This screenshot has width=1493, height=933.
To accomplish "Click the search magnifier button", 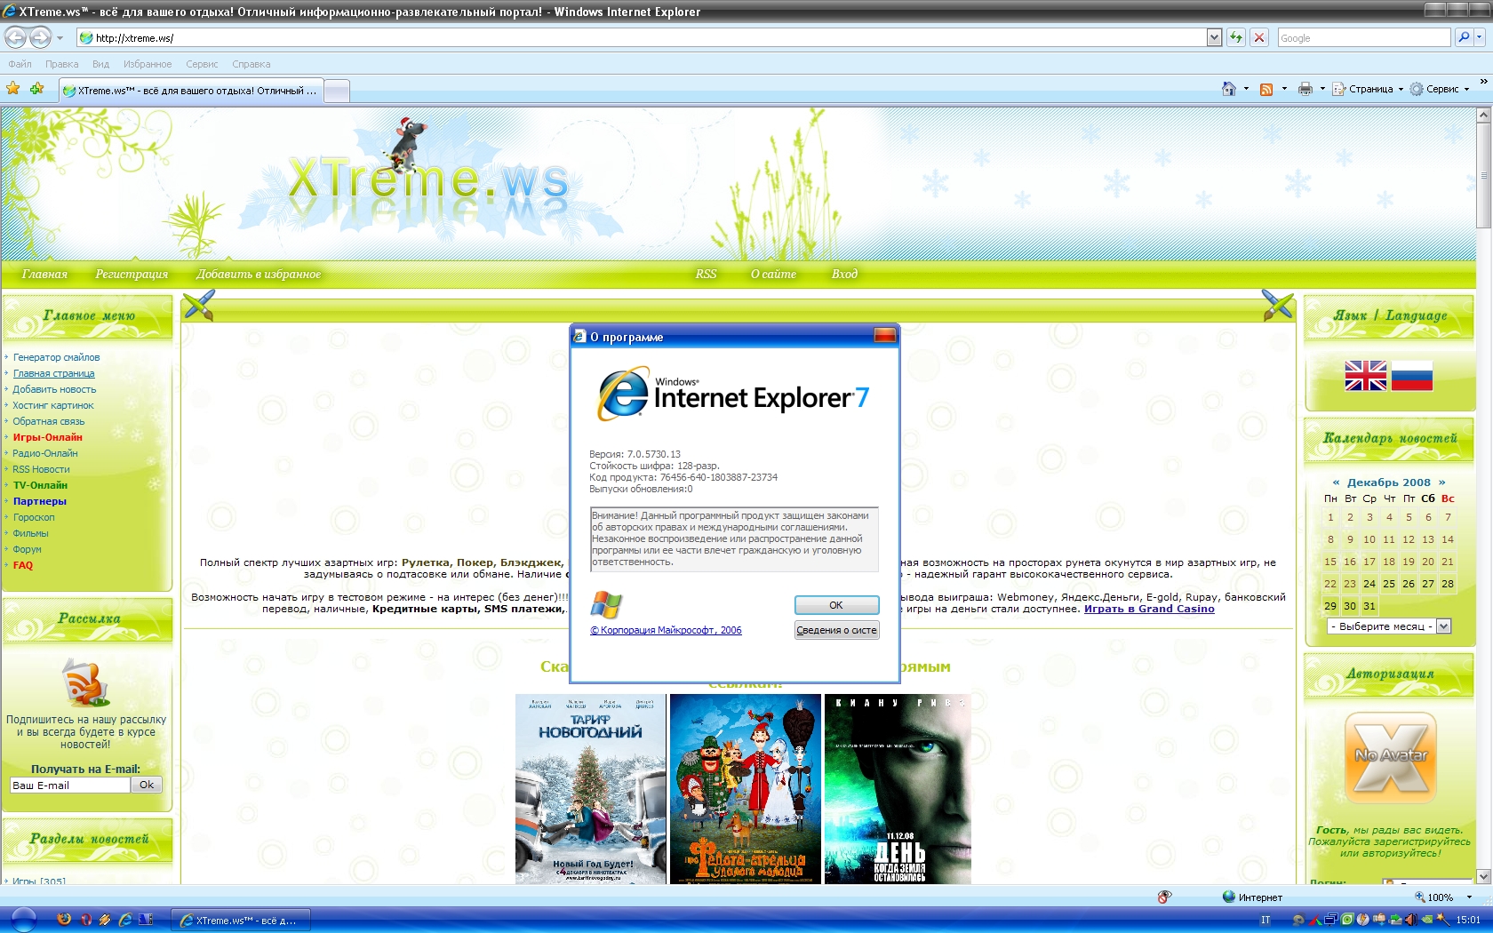I will pos(1463,37).
